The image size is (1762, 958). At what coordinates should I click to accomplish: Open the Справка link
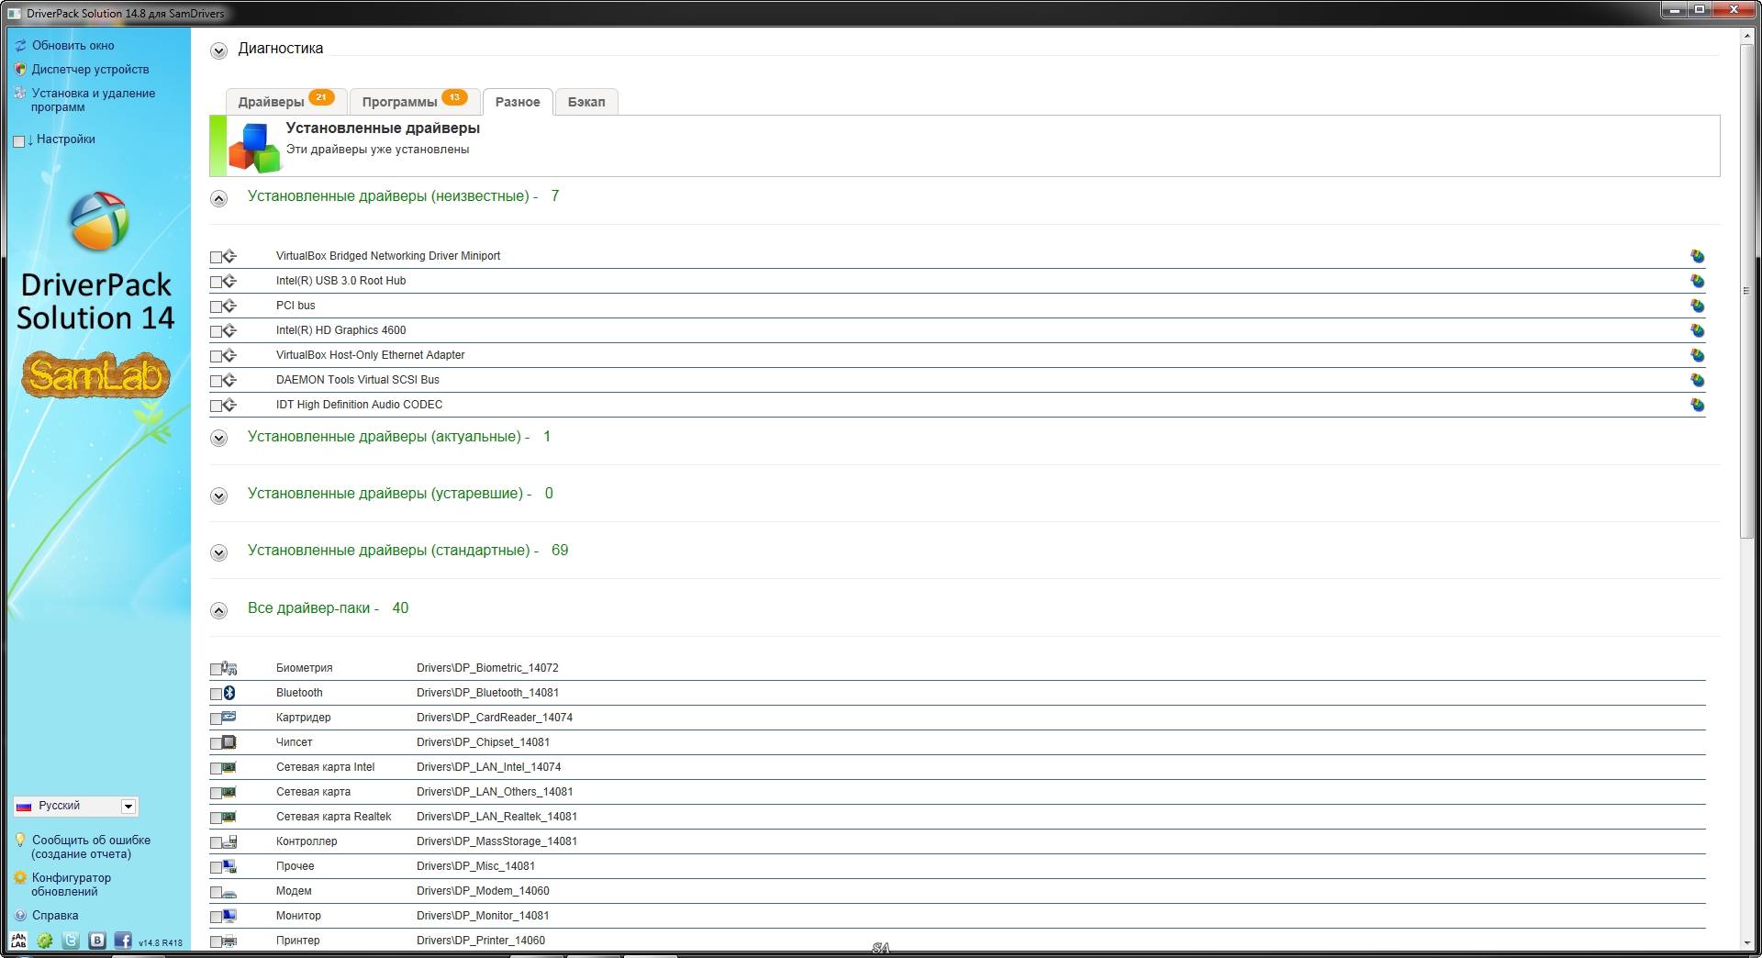click(55, 916)
